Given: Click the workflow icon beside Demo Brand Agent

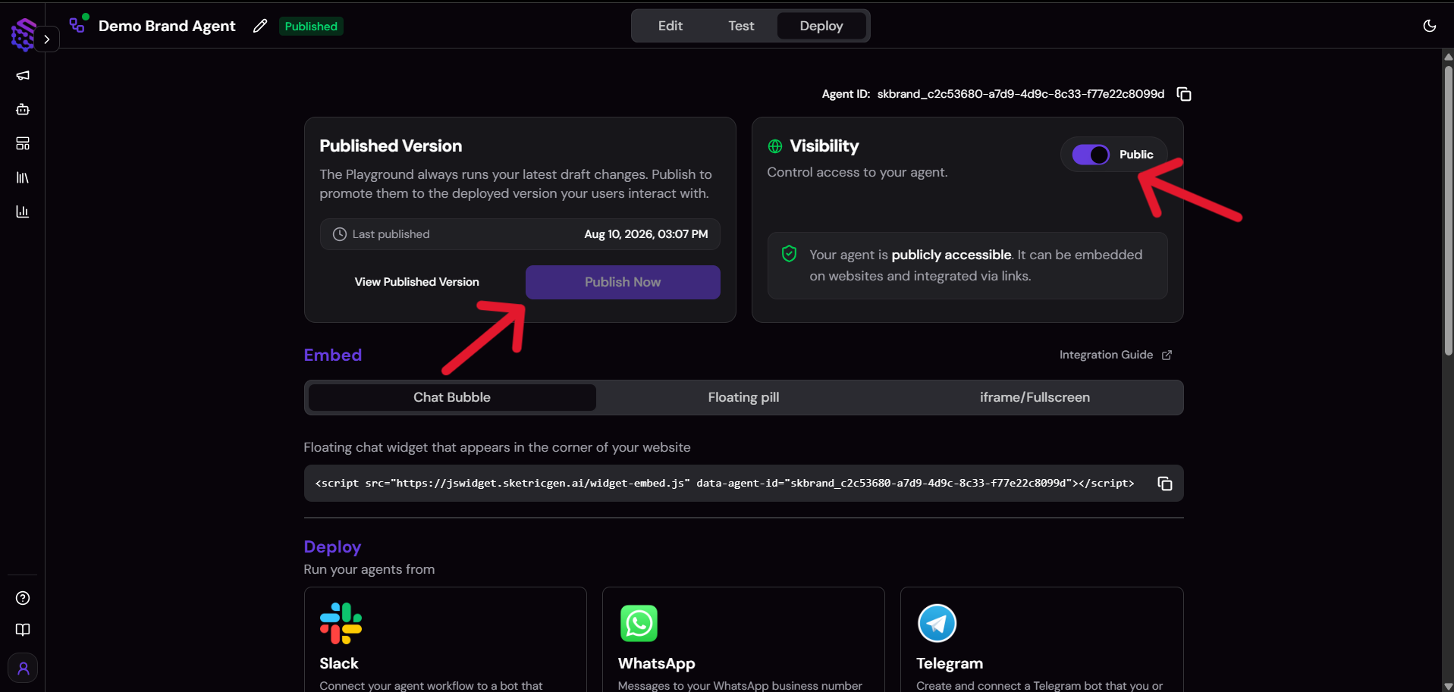Looking at the screenshot, I should pyautogui.click(x=78, y=25).
